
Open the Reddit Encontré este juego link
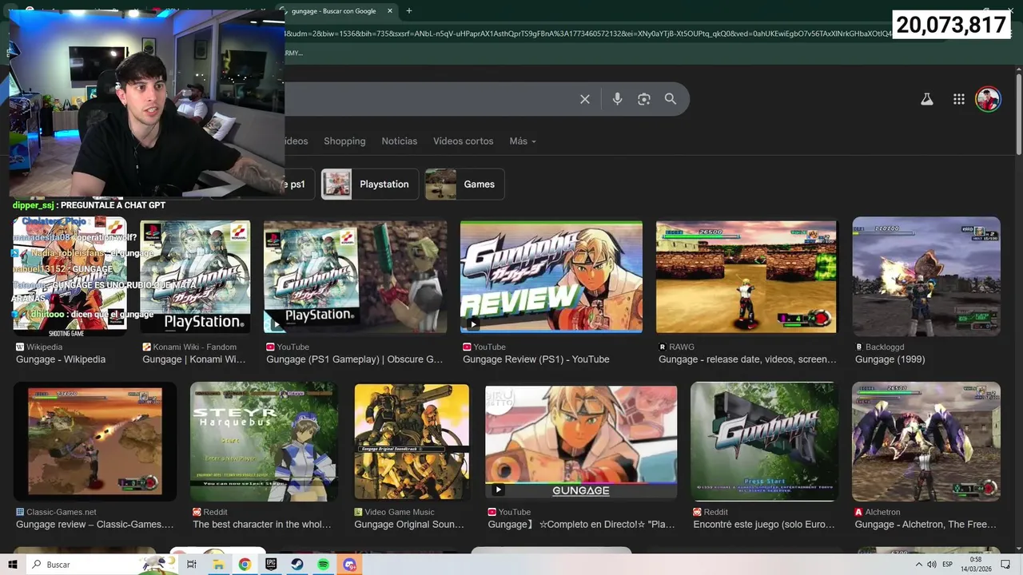[x=764, y=525]
